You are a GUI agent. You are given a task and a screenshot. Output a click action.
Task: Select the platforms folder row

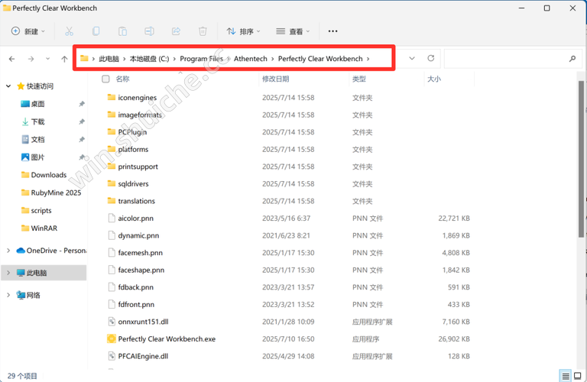288,149
